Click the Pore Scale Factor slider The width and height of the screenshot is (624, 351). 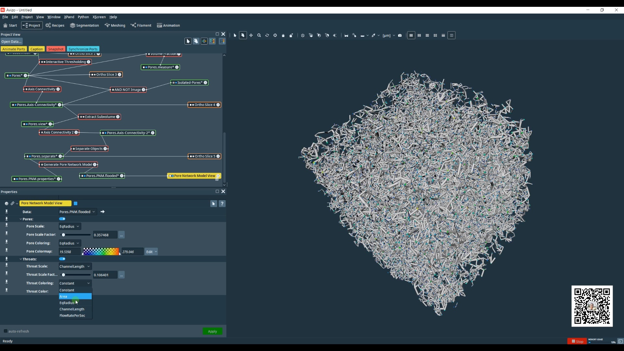click(x=75, y=235)
